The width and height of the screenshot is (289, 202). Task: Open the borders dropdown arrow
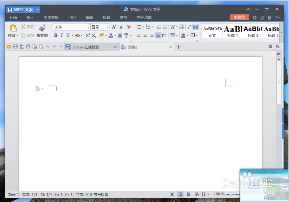tap(197, 36)
